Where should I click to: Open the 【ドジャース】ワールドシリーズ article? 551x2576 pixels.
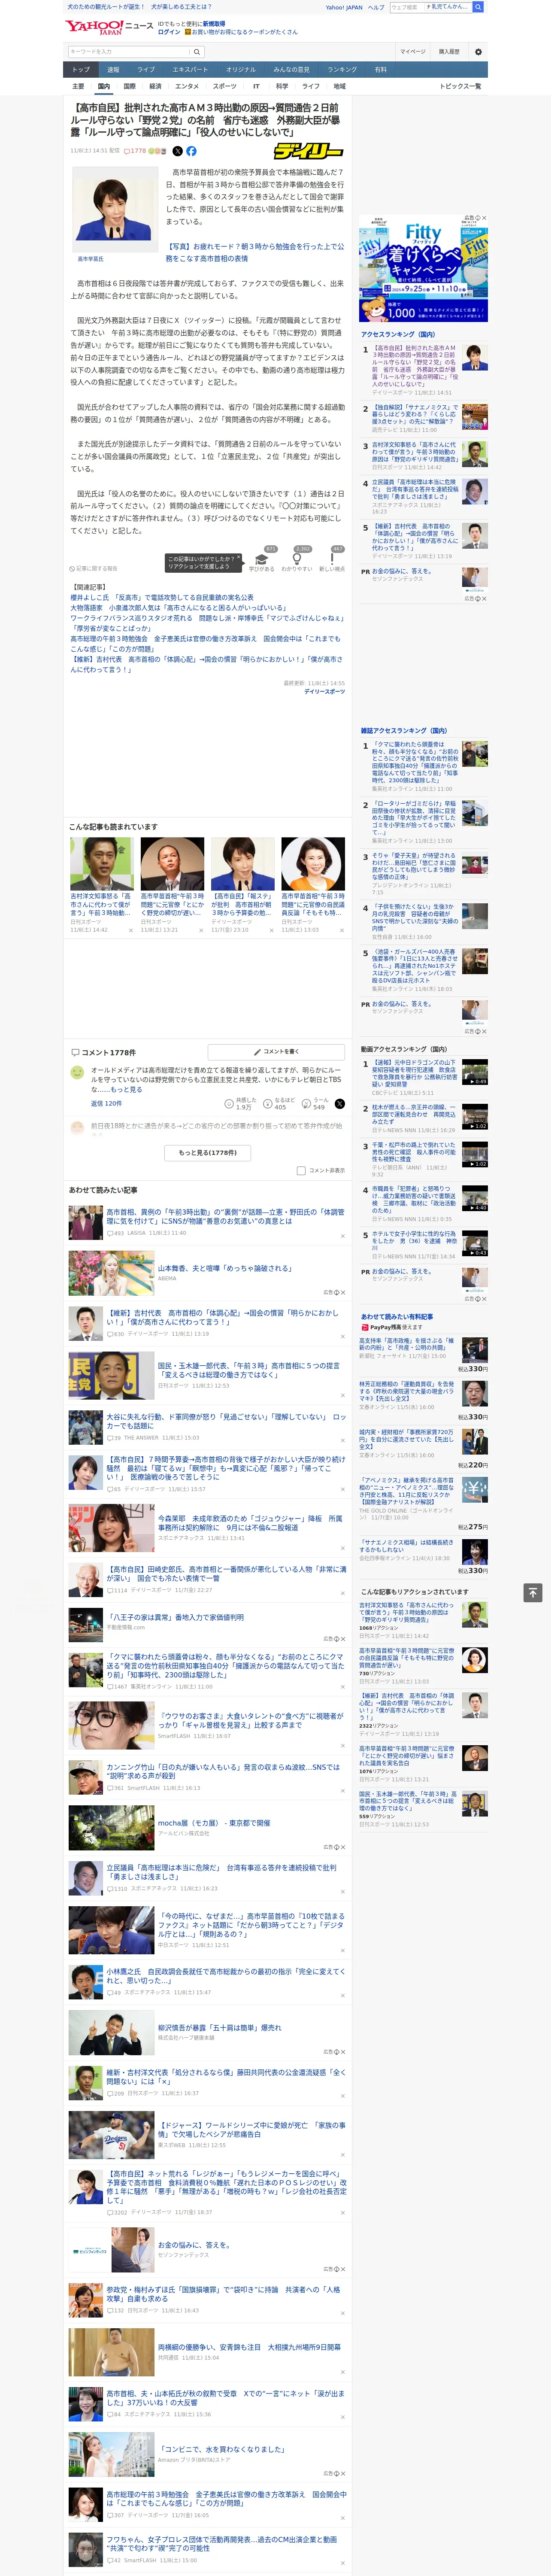pyautogui.click(x=251, y=2130)
